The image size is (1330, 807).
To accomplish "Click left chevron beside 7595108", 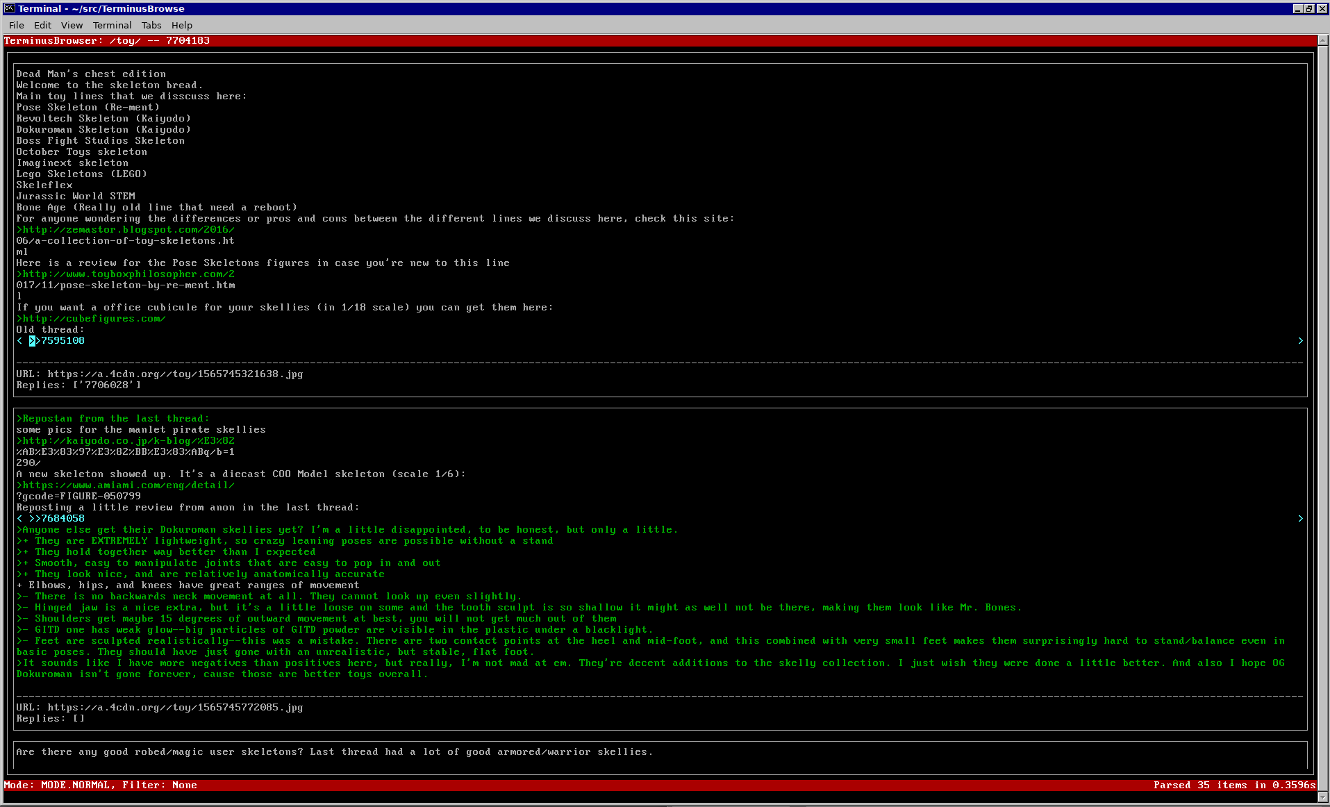I will (19, 340).
